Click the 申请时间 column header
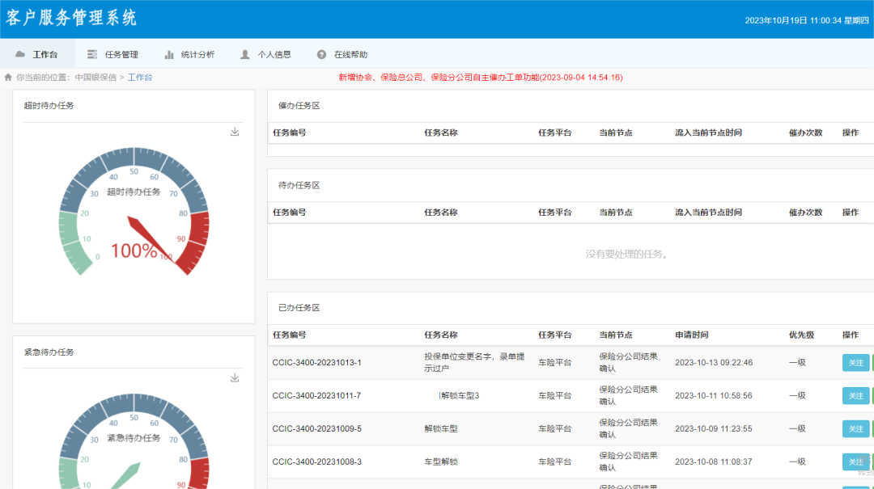Image resolution: width=874 pixels, height=489 pixels. click(x=691, y=335)
